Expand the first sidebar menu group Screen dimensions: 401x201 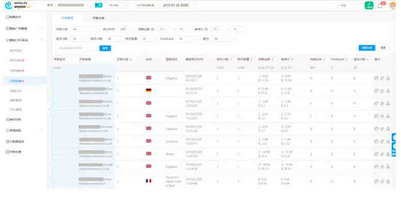coord(25,17)
